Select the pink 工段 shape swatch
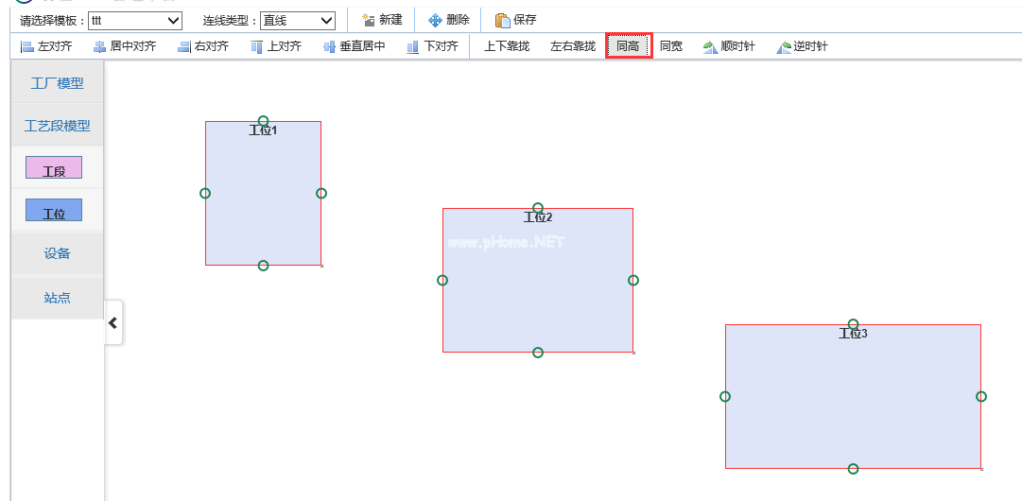Screen dimensions: 1022x501 pos(54,167)
